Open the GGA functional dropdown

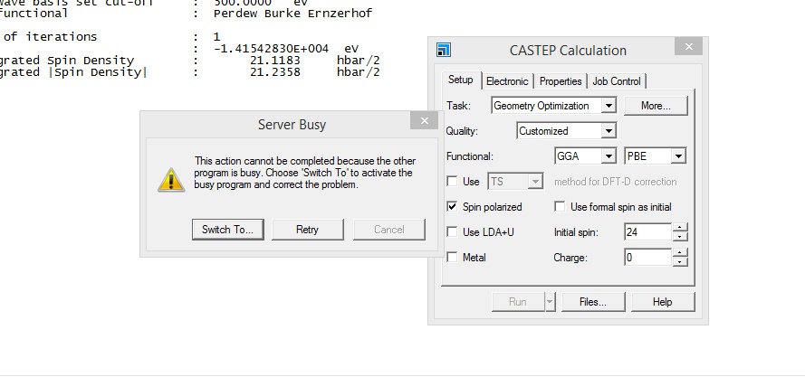click(609, 156)
